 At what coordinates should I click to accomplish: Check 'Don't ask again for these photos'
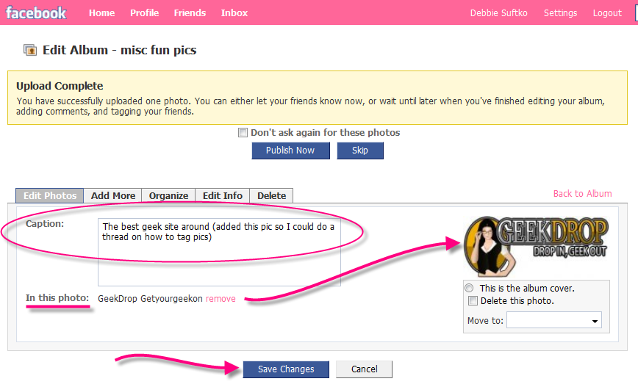click(243, 133)
